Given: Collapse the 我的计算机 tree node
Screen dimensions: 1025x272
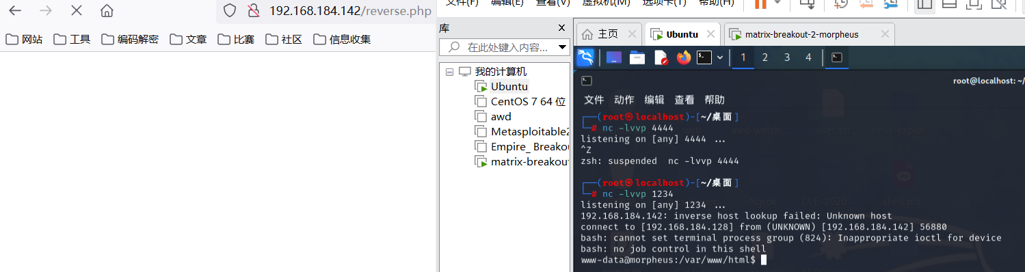Looking at the screenshot, I should point(449,72).
